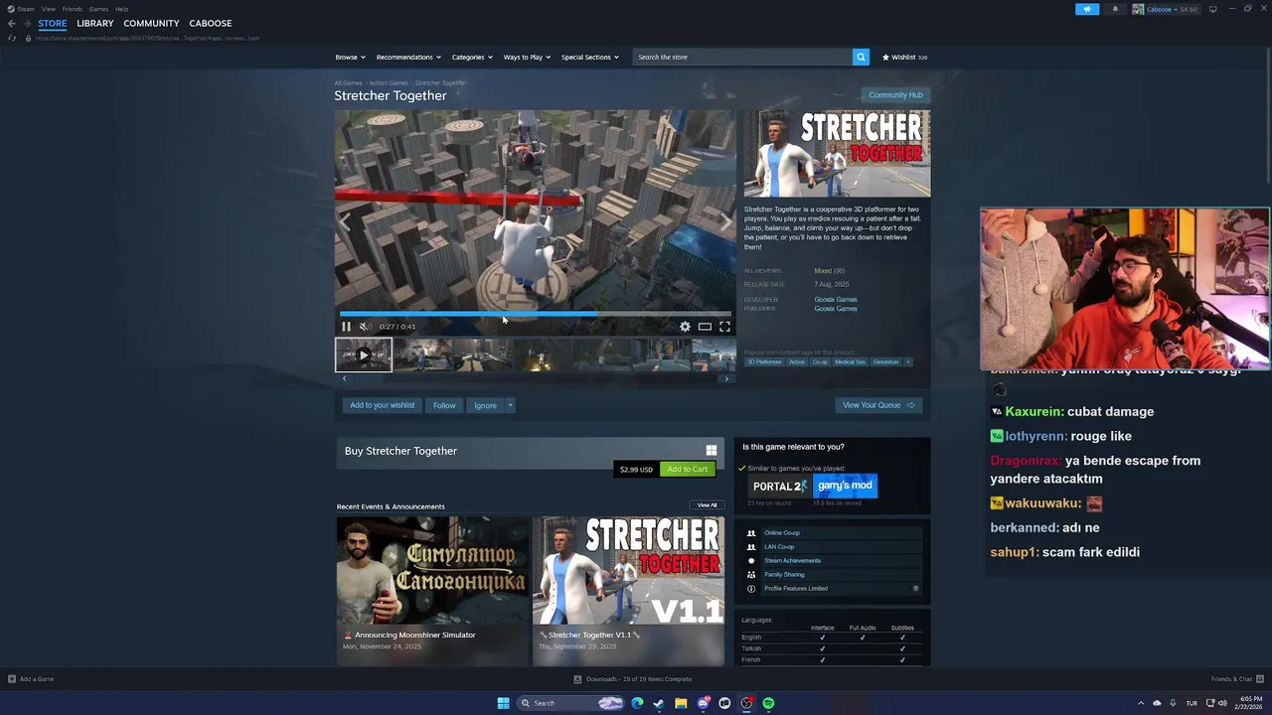Open Online Co-op feature link

click(782, 532)
